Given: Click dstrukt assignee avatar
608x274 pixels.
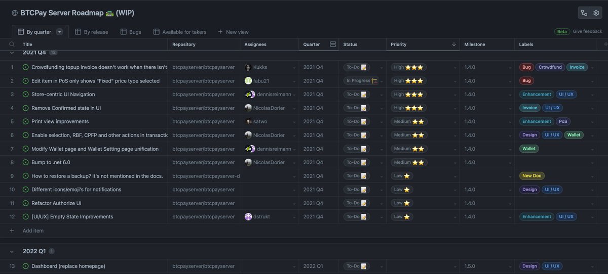Looking at the screenshot, I should tap(248, 217).
